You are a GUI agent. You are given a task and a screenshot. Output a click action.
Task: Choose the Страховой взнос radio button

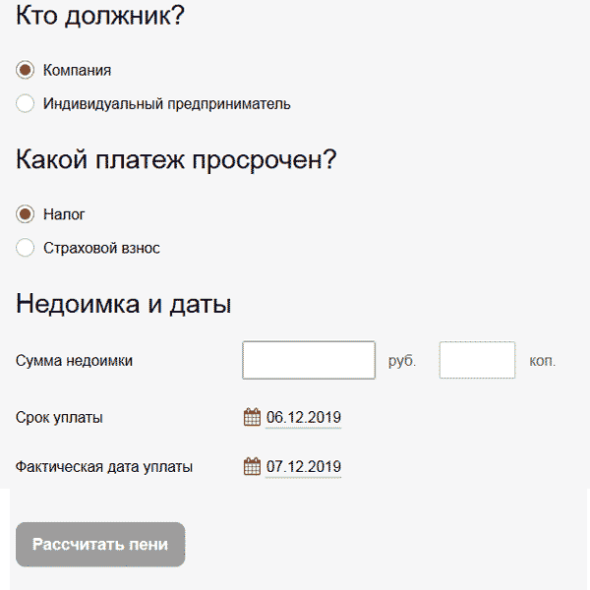[x=26, y=248]
